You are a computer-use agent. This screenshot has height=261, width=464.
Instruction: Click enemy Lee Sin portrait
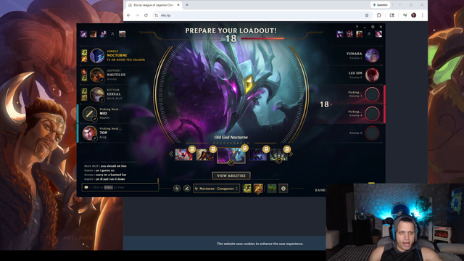372,75
